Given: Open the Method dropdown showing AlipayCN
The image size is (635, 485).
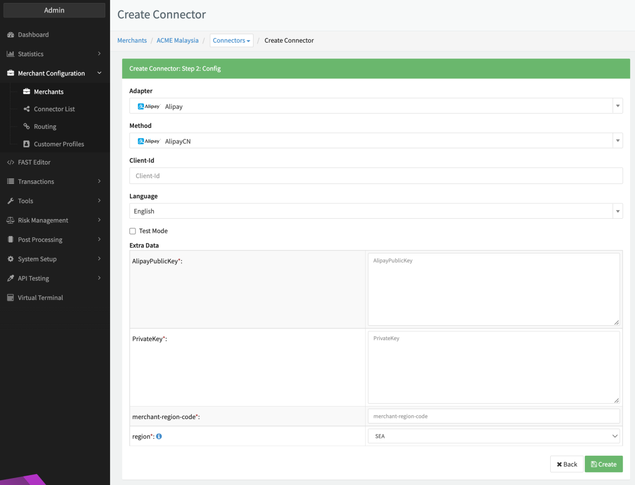Looking at the screenshot, I should (376, 141).
